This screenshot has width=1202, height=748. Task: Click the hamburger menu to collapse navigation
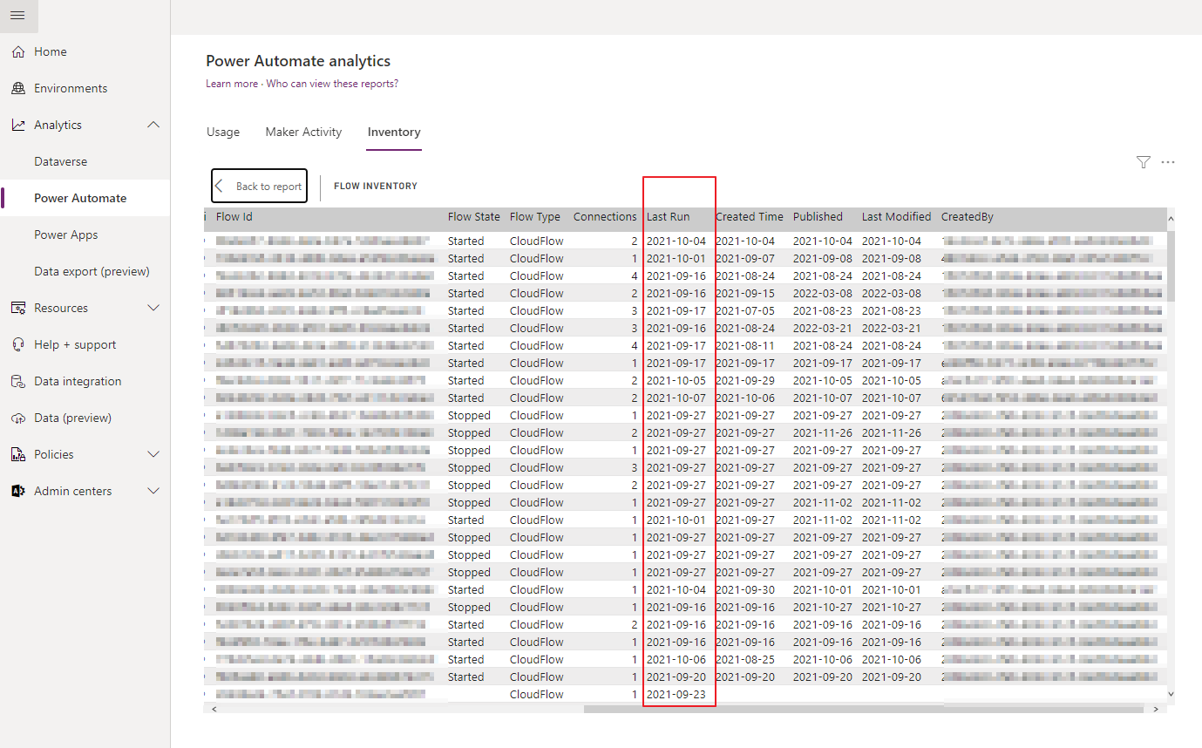pos(18,16)
